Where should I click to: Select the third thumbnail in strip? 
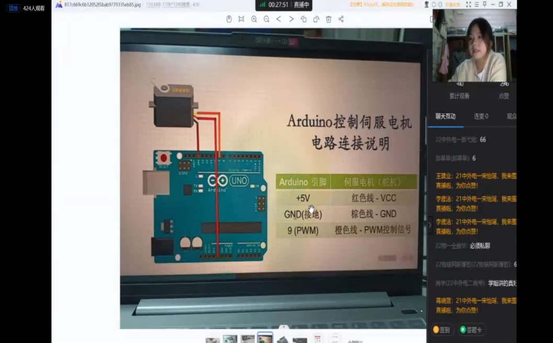(x=247, y=339)
